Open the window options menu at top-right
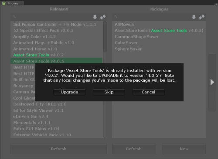218x159 pixels. (x=216, y=4)
